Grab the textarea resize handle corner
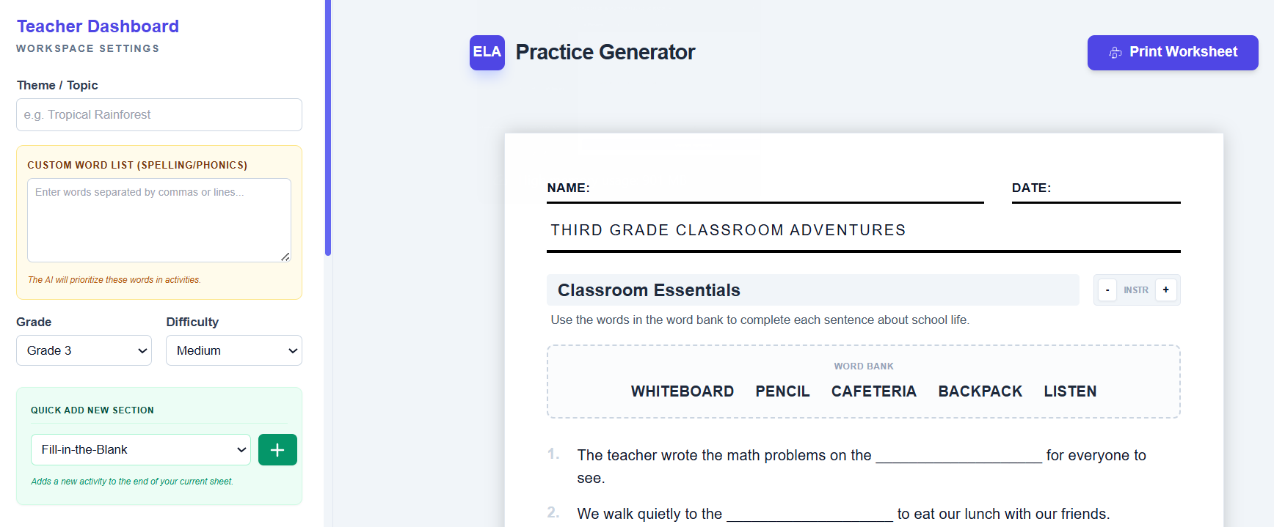This screenshot has height=527, width=1274. 285,257
